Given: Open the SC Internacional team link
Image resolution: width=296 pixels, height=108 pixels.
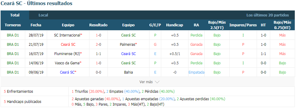Looking at the screenshot, I should [x=67, y=35].
